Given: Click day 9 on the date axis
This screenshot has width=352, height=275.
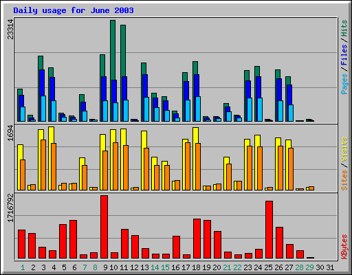Looking at the screenshot, I should (x=105, y=267).
